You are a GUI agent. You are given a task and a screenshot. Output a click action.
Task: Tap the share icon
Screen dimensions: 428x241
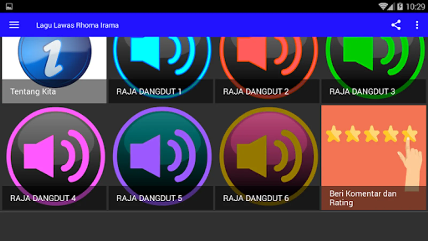tap(396, 25)
